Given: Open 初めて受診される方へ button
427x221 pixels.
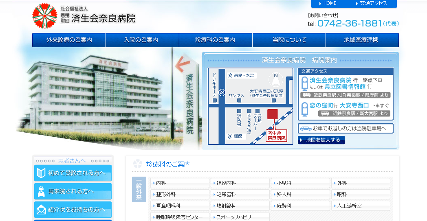Looking at the screenshot, I should coord(73,173).
